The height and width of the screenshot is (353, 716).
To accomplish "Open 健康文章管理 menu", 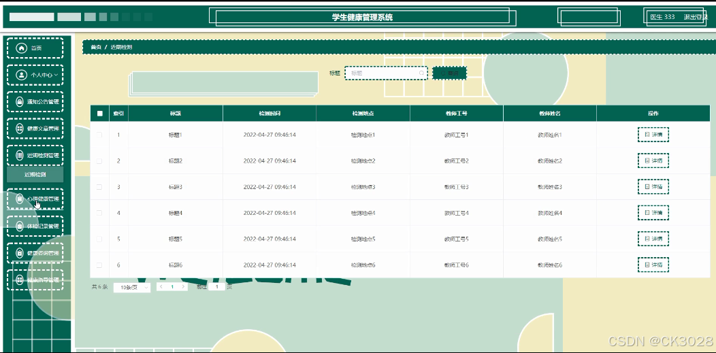I will click(35, 129).
